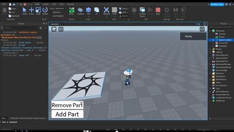This screenshot has height=132, width=234.
Task: Stop the running test with the red Stop button
Action: (x=158, y=11)
